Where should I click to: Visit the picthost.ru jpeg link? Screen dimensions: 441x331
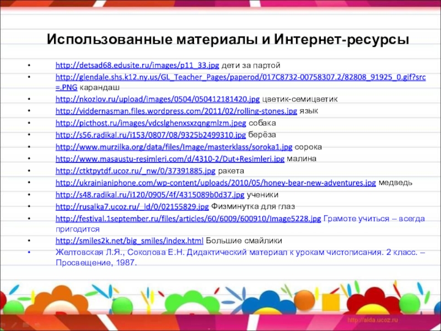point(150,123)
